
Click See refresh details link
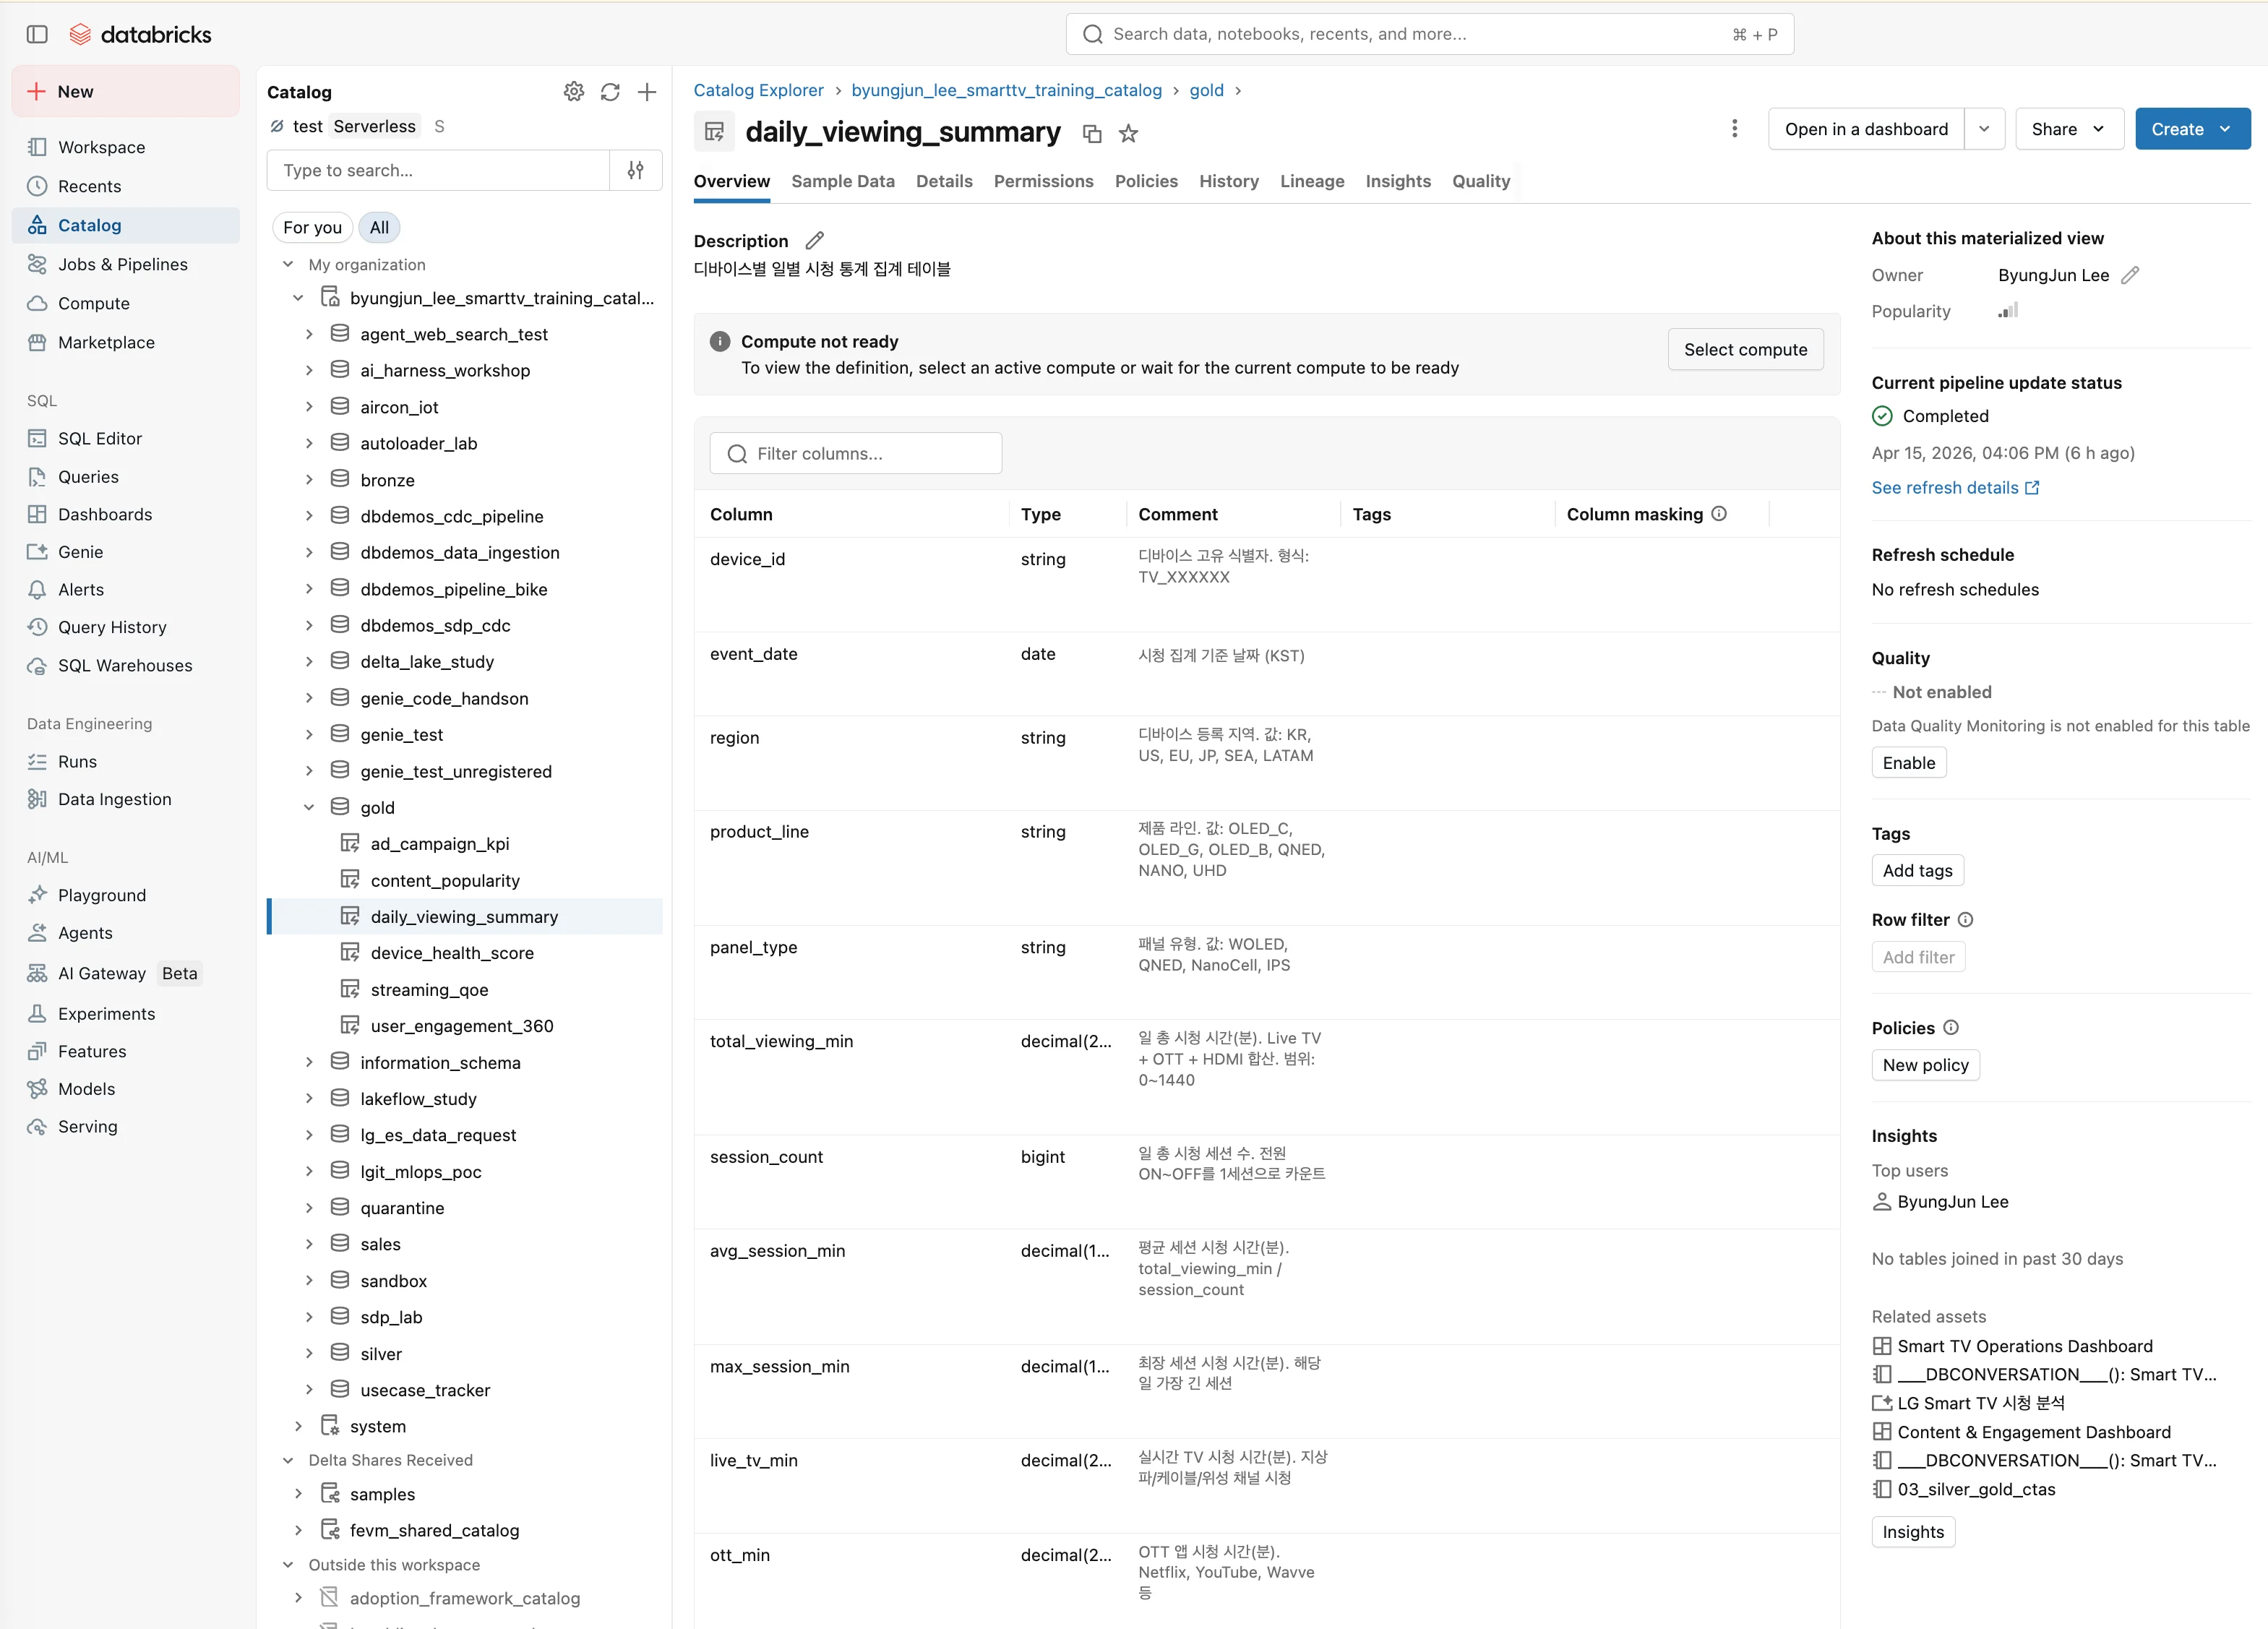click(x=1955, y=488)
